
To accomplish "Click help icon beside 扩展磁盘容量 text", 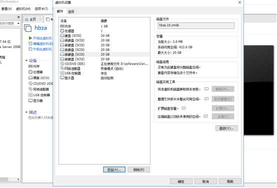I will click(x=183, y=108).
